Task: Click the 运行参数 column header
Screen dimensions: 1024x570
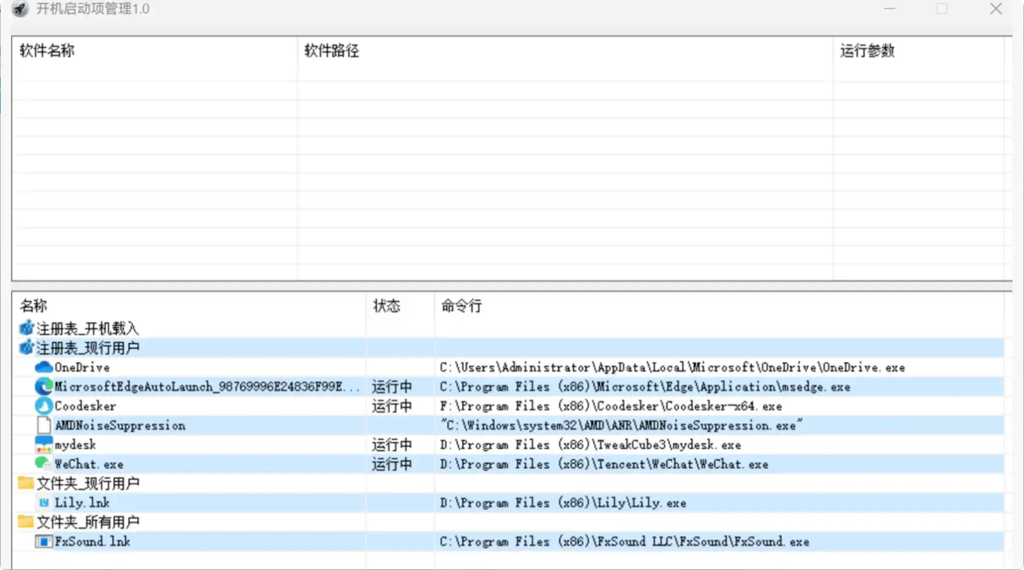Action: tap(868, 51)
